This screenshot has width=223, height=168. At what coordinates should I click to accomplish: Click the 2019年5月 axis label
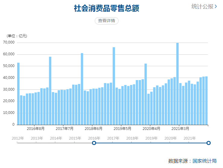coord(123,129)
